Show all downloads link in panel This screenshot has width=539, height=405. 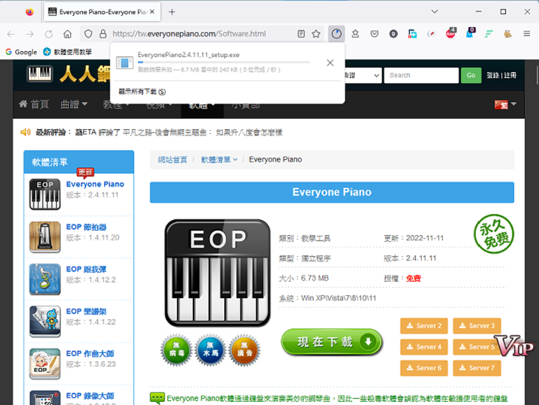click(x=142, y=91)
